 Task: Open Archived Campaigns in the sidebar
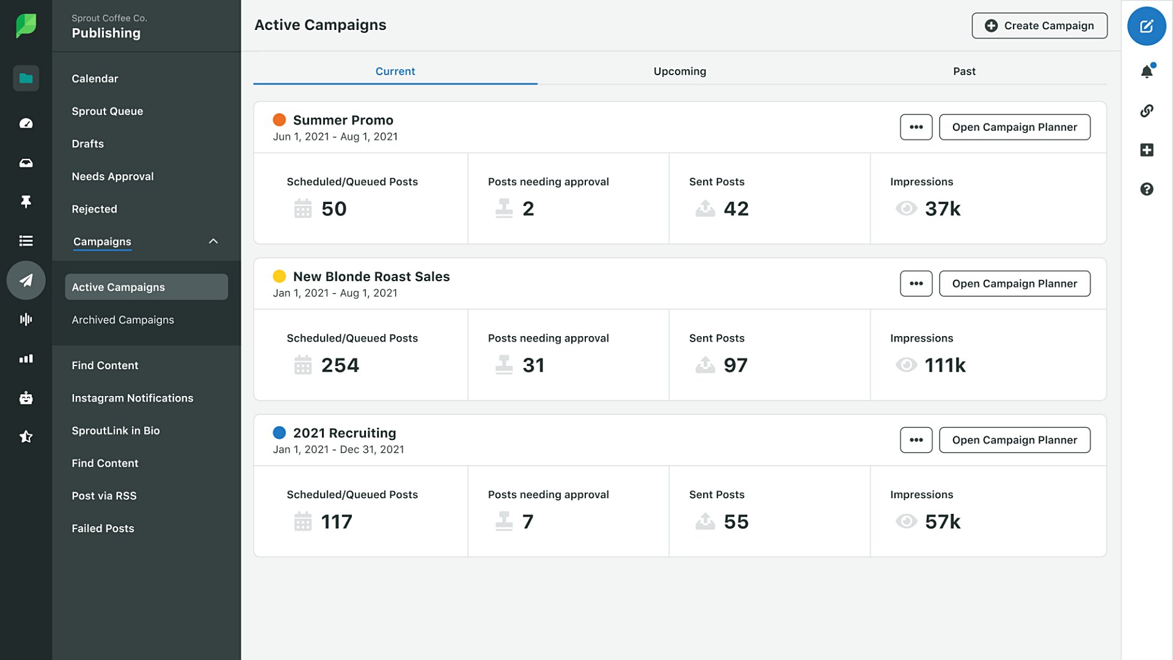click(x=123, y=320)
